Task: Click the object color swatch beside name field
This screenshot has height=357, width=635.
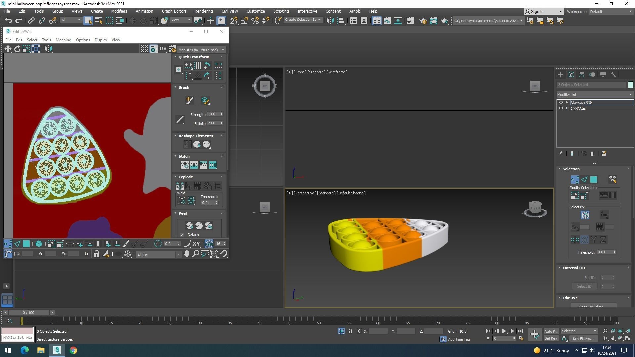Action: coord(631,85)
